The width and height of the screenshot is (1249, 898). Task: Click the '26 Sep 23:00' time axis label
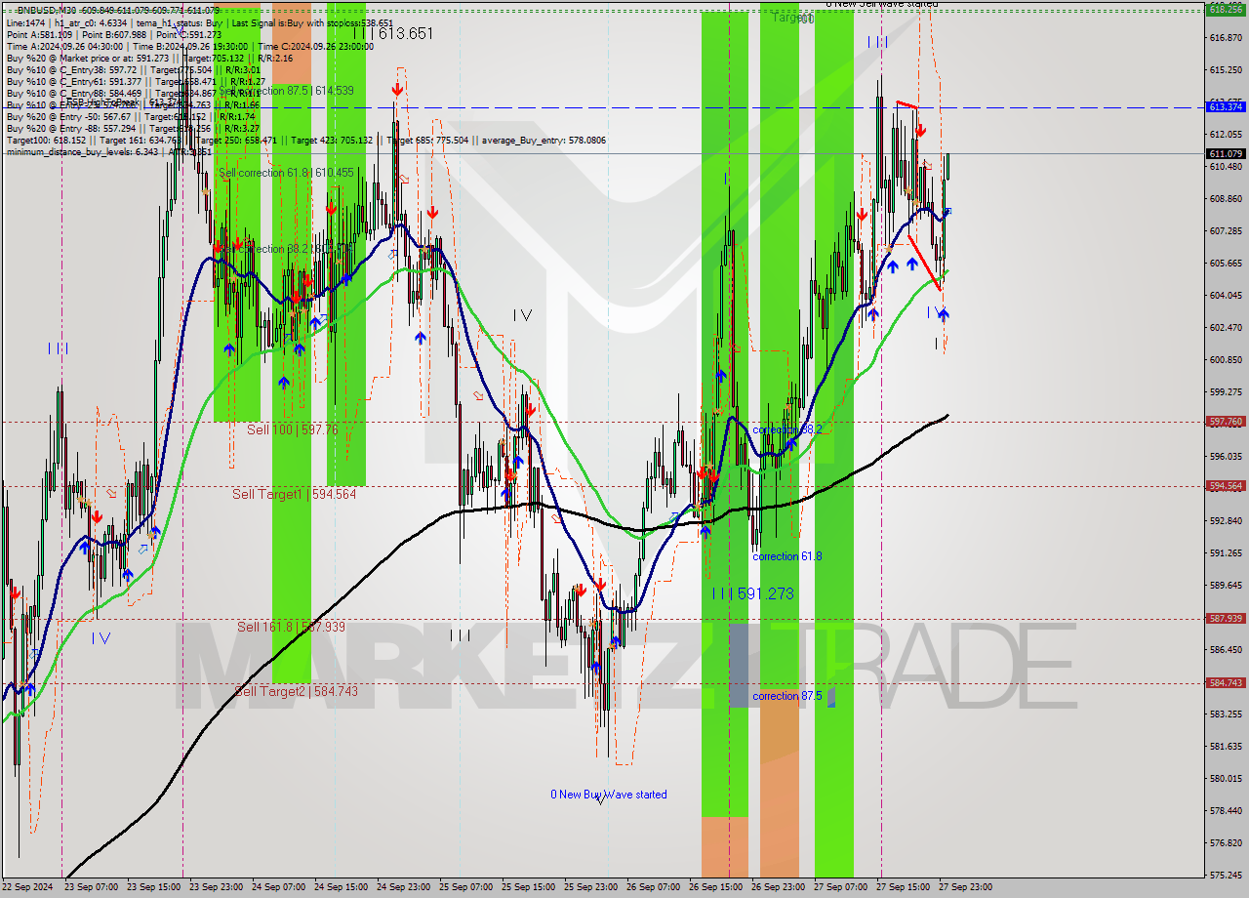tap(777, 887)
